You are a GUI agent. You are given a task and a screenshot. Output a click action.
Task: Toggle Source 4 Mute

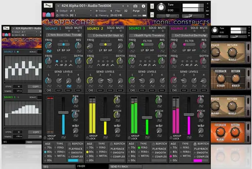204,31
